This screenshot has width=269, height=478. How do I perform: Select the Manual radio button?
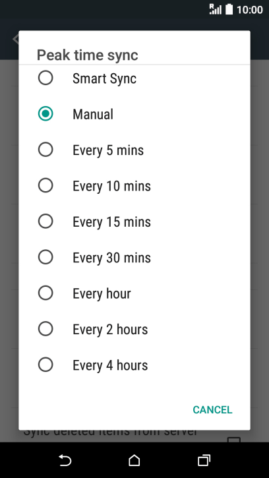tap(45, 113)
